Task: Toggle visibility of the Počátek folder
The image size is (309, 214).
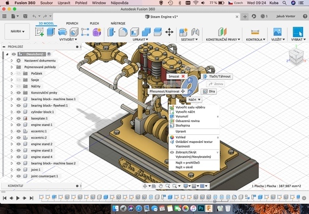Action: [x=18, y=73]
